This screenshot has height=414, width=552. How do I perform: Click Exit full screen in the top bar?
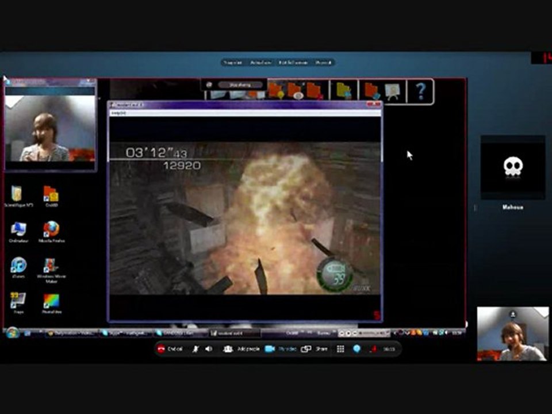(293, 63)
